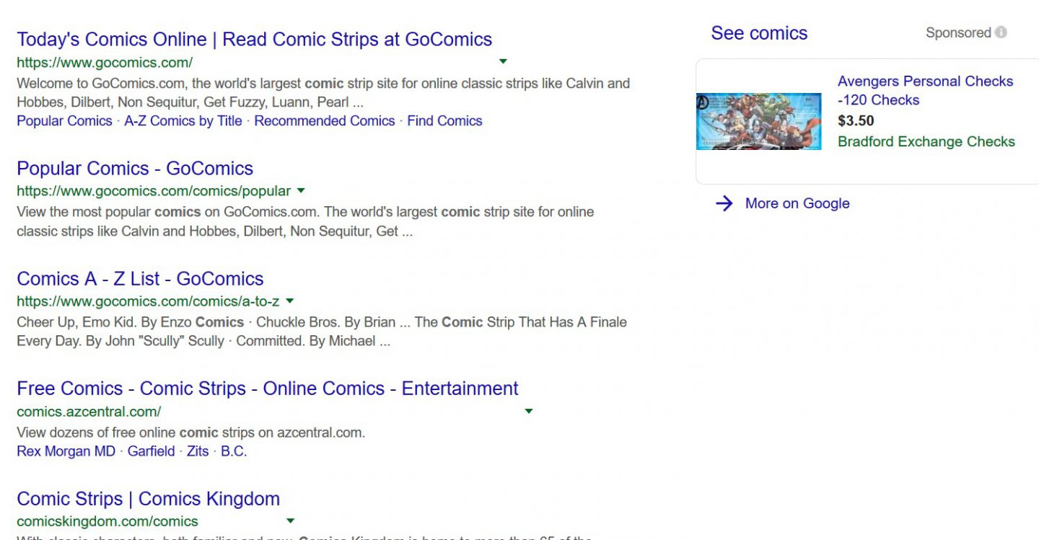Click the "A-Z Comics by Title" sitelink

point(183,121)
